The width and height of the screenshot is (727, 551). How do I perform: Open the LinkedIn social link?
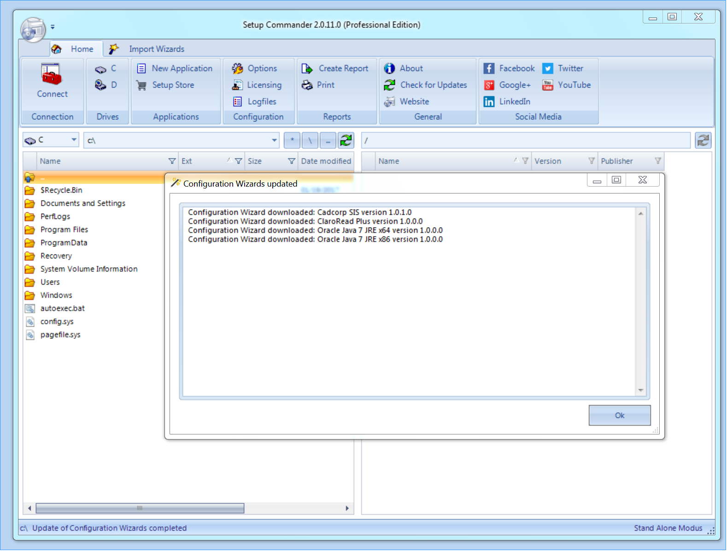pyautogui.click(x=507, y=102)
